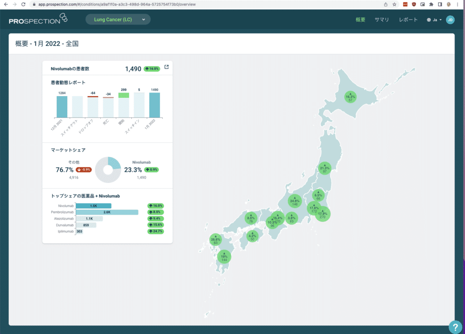Select the 概要 tab
This screenshot has width=465, height=334.
coord(360,20)
